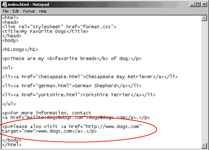Click the 'index.html - Notepad' window title

tap(29, 5)
